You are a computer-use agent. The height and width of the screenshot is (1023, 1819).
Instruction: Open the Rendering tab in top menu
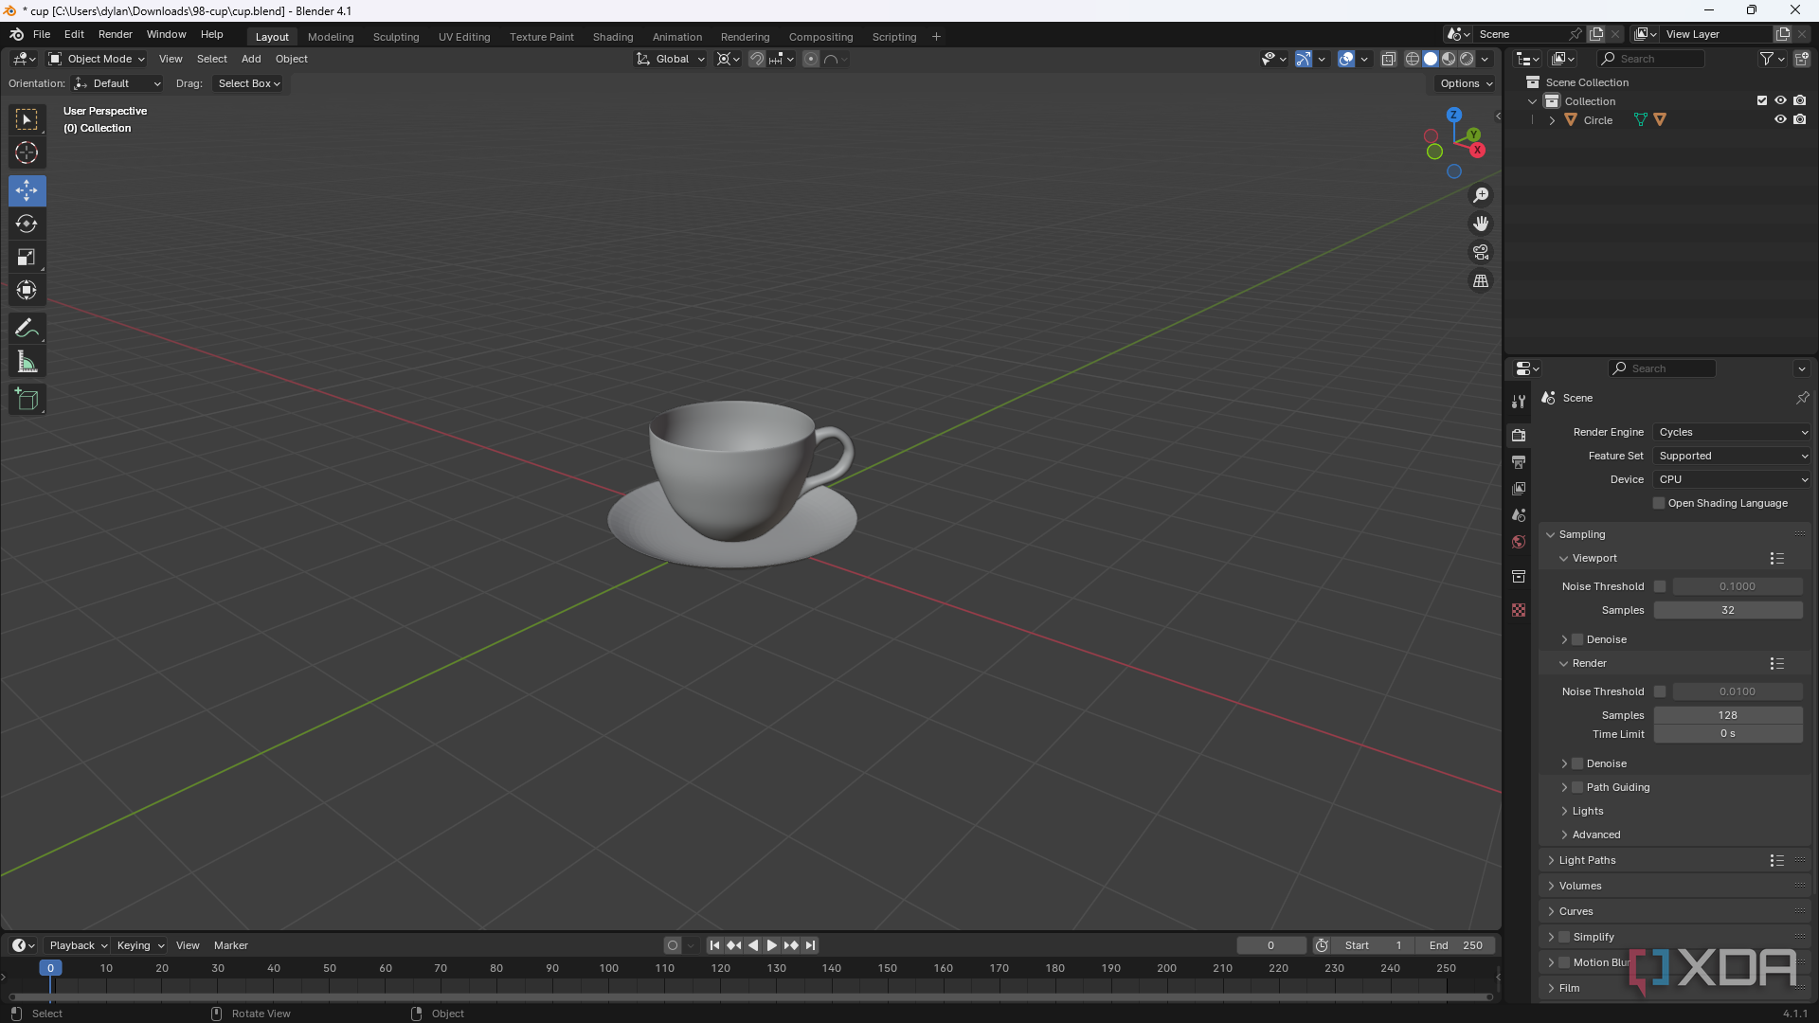pyautogui.click(x=745, y=36)
